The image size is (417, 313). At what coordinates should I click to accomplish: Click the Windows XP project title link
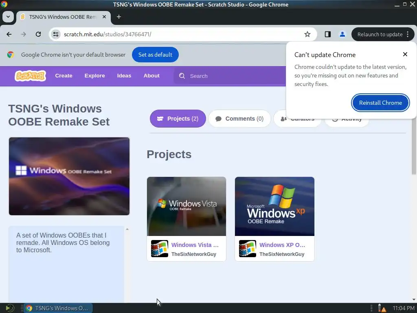282,245
